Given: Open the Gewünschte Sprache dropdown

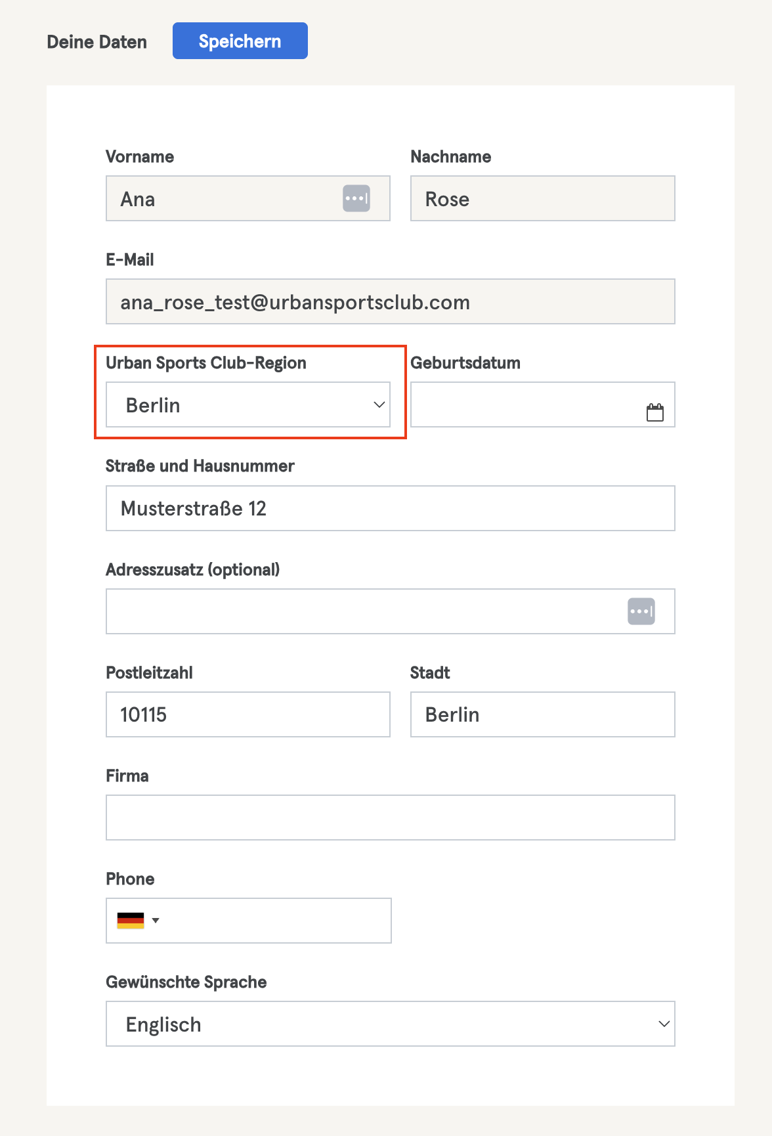Looking at the screenshot, I should coord(391,1024).
